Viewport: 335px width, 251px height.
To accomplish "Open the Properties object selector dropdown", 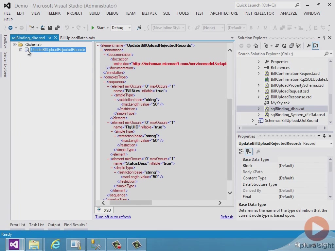I will 331,144.
